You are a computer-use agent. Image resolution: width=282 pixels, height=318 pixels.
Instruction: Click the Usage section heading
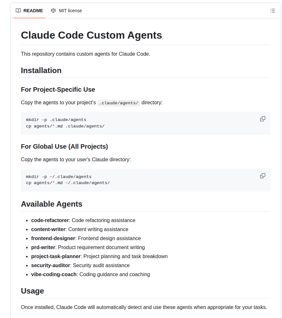click(32, 291)
